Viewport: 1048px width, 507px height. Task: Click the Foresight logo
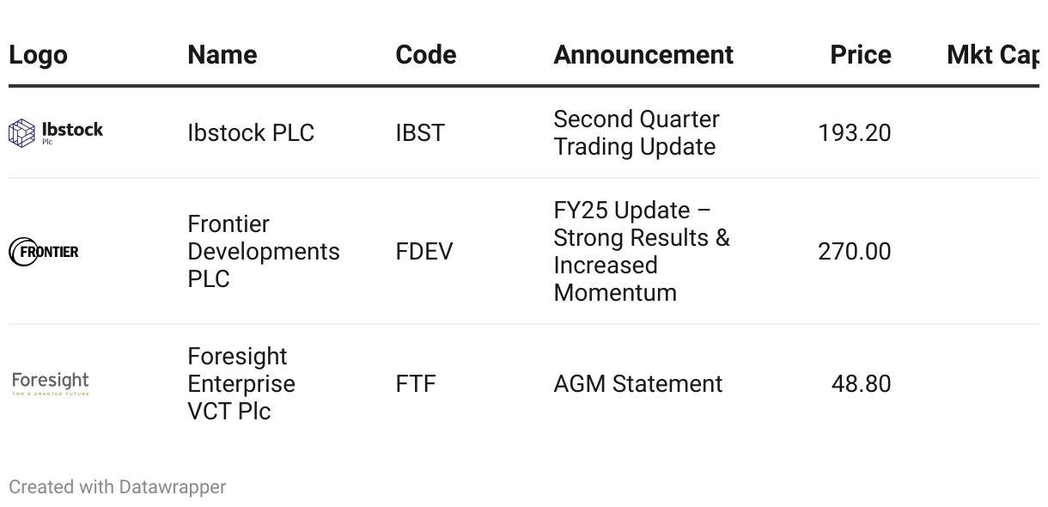pos(51,383)
